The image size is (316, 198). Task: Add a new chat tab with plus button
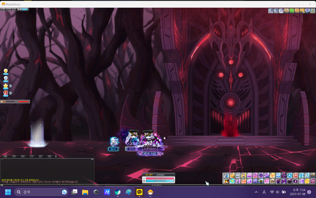tap(56, 156)
